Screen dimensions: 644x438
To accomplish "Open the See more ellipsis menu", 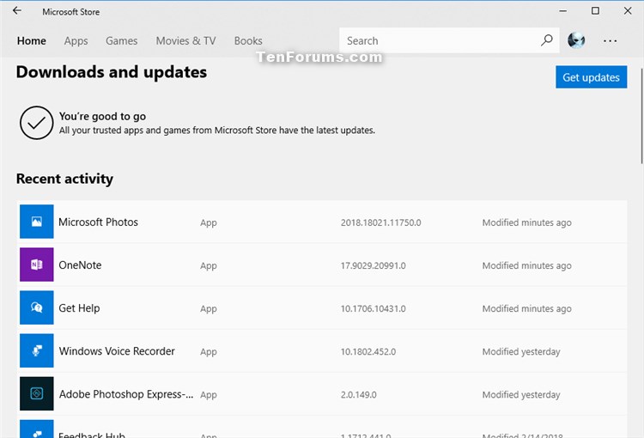I will coord(610,40).
